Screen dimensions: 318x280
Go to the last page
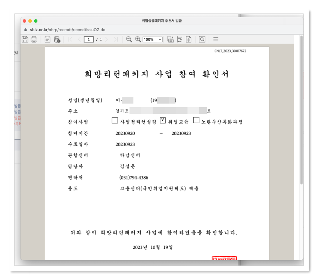tap(116, 39)
